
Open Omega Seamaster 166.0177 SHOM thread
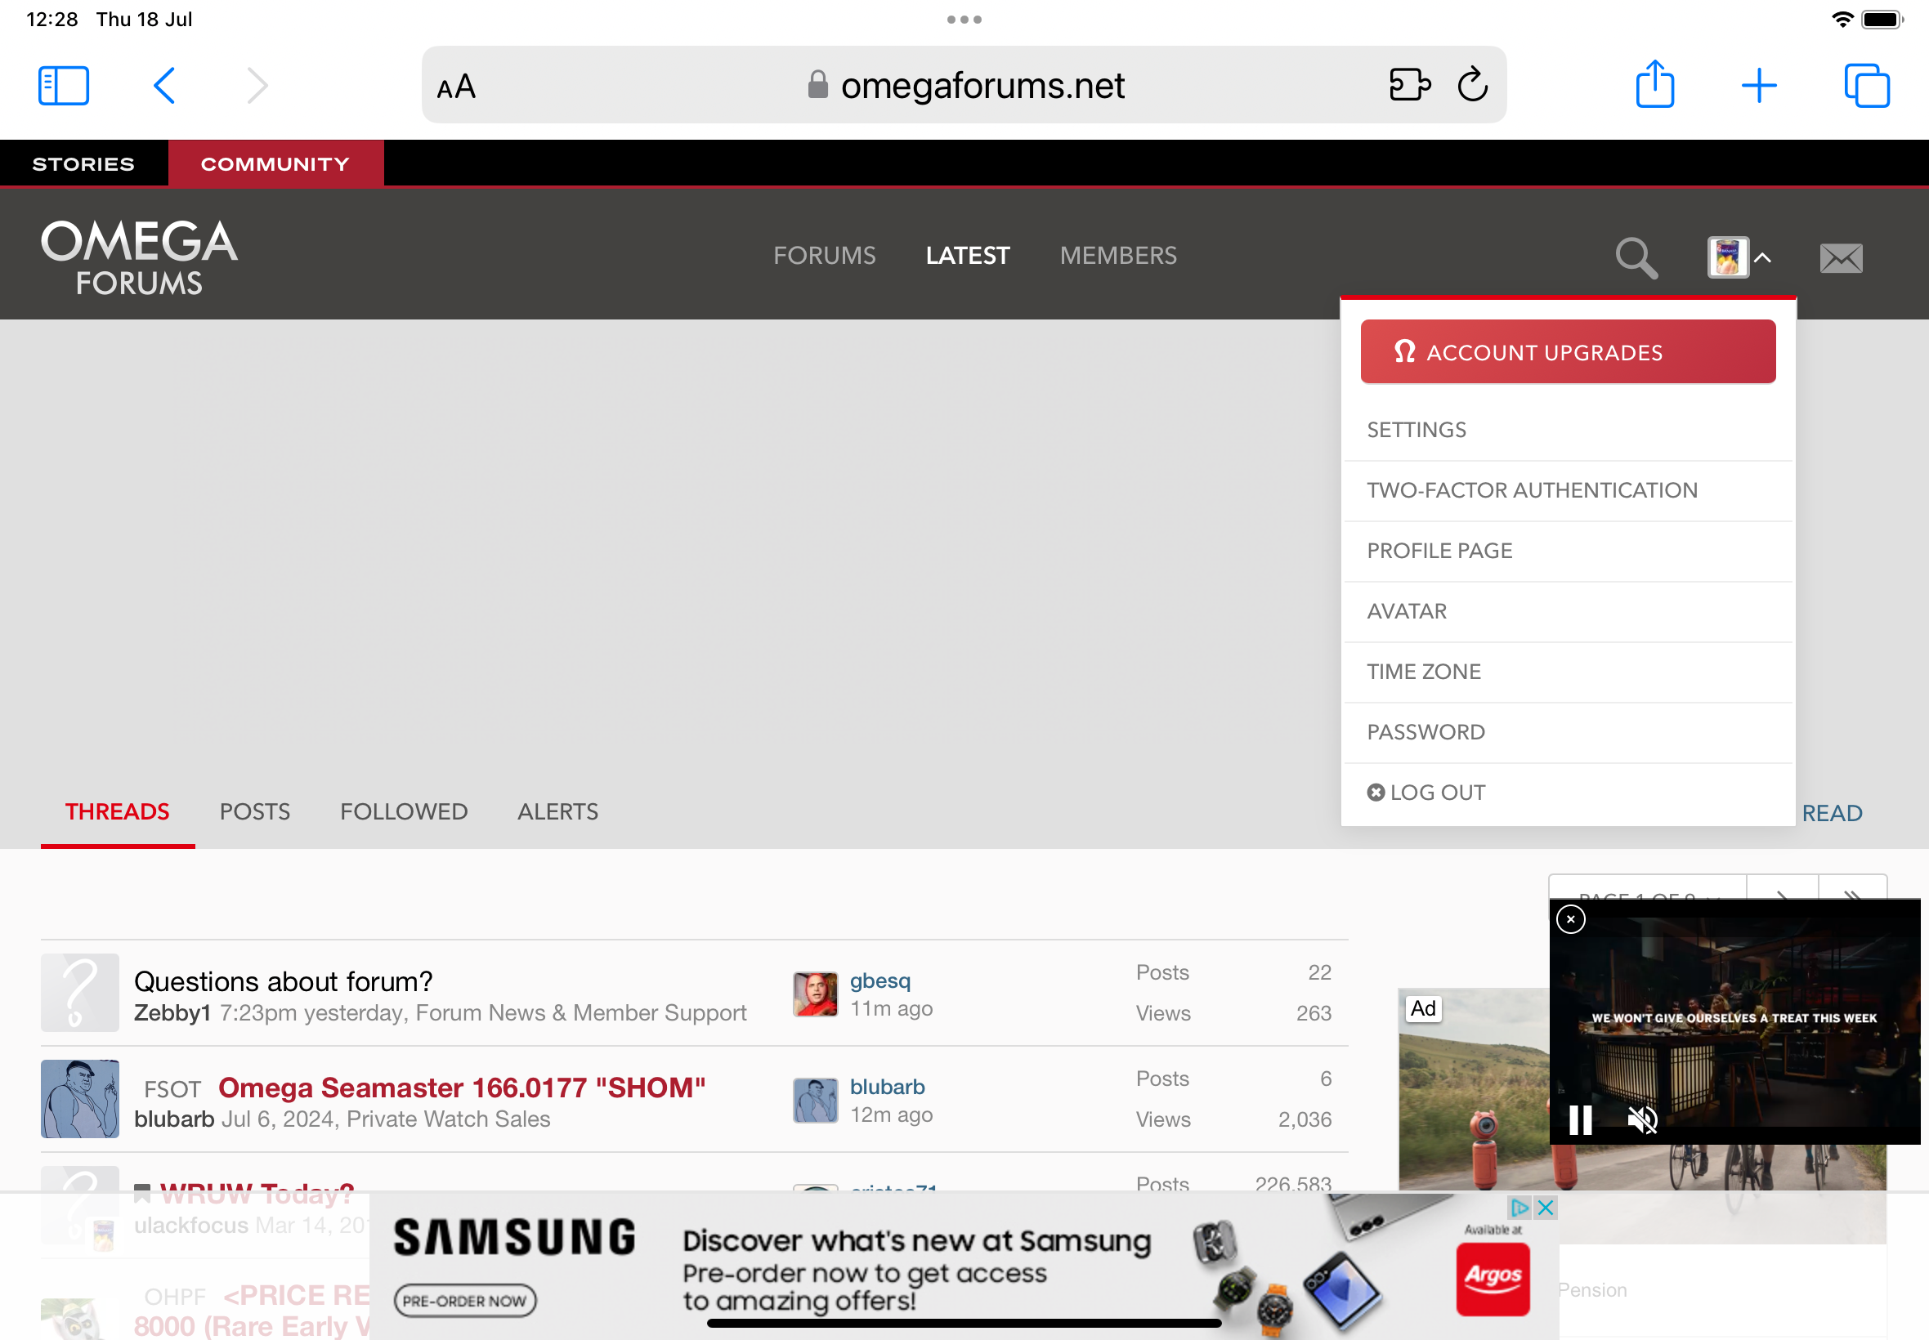(x=461, y=1088)
